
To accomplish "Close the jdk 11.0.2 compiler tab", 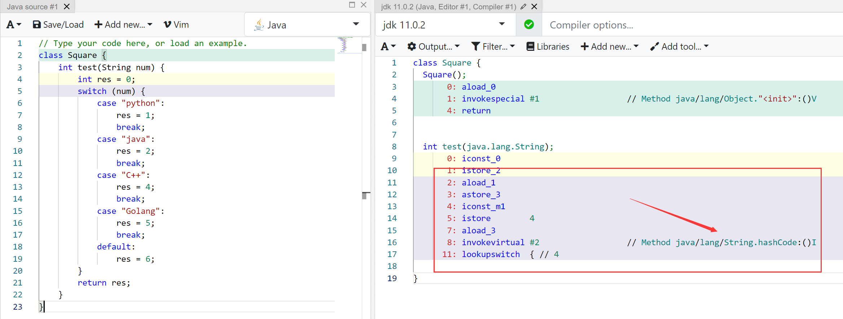I will (x=535, y=6).
